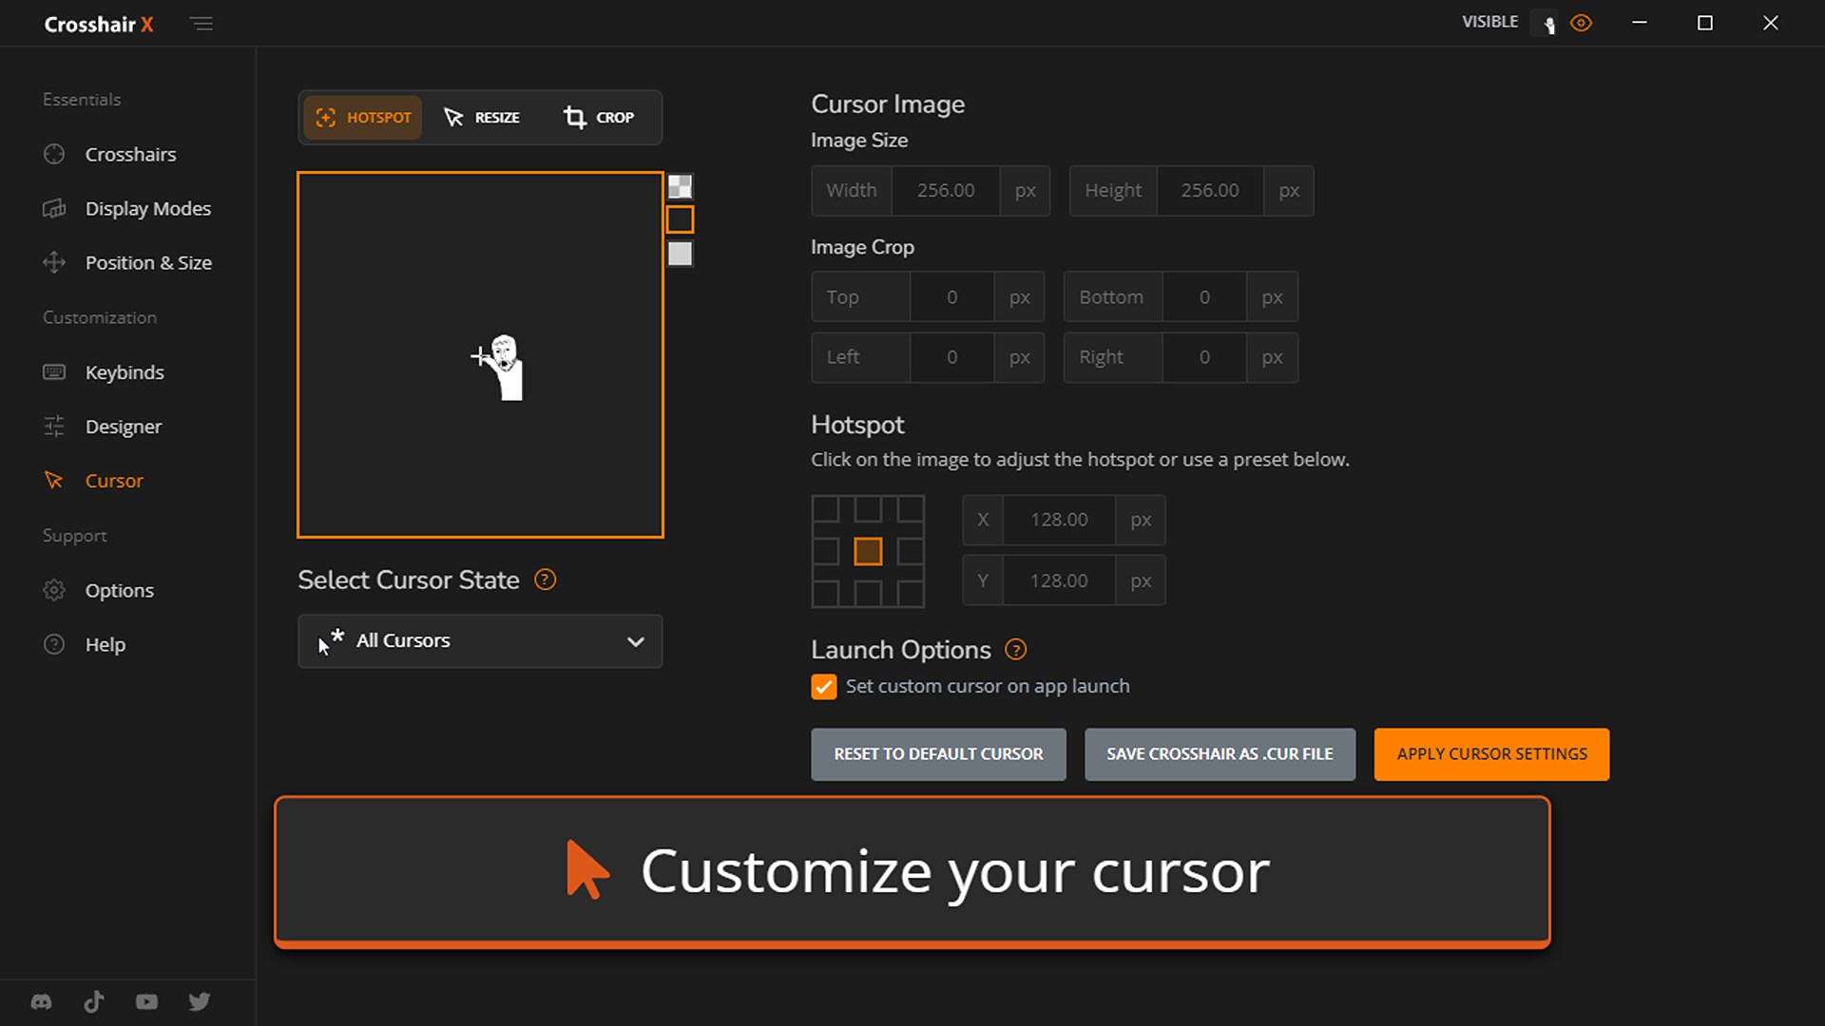
Task: Click APPLY CURSOR SETTINGS
Action: 1490,754
